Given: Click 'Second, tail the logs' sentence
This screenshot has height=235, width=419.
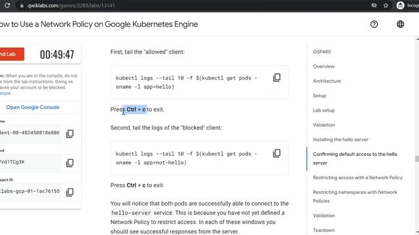Looking at the screenshot, I should [166, 128].
